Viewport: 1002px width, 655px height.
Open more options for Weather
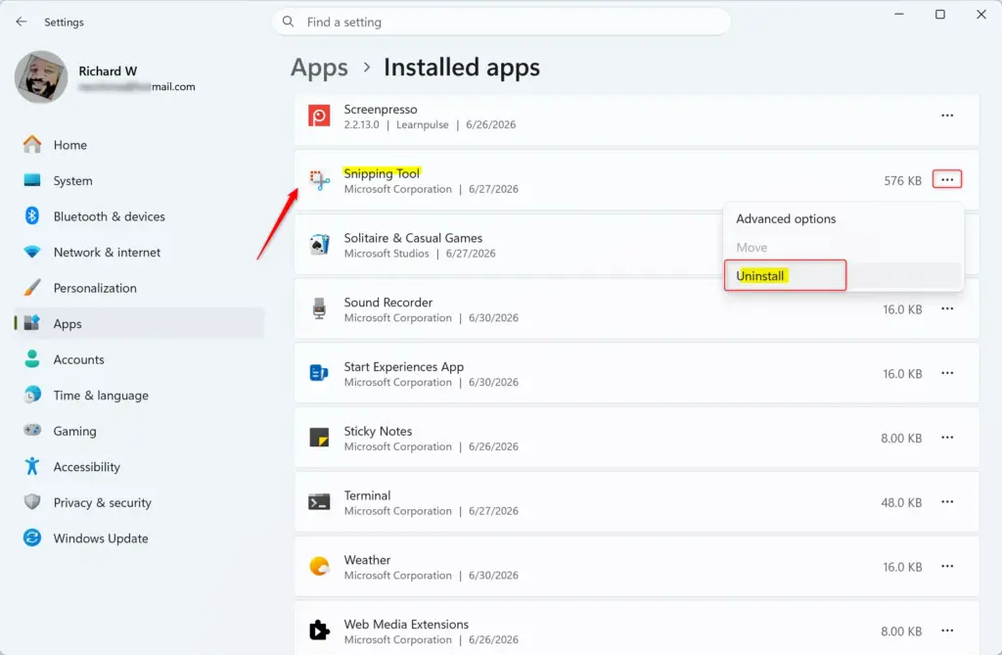(947, 566)
